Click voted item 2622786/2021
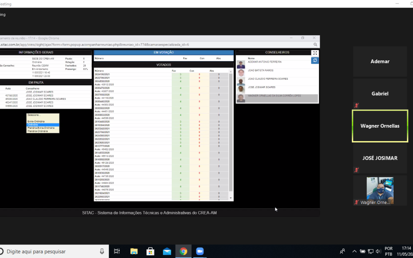413x258 pixels. pos(102,78)
